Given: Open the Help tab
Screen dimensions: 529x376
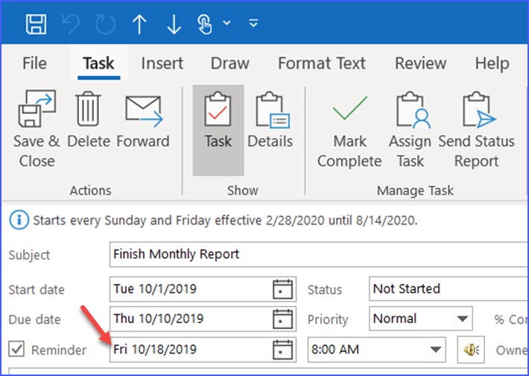Looking at the screenshot, I should [x=492, y=63].
